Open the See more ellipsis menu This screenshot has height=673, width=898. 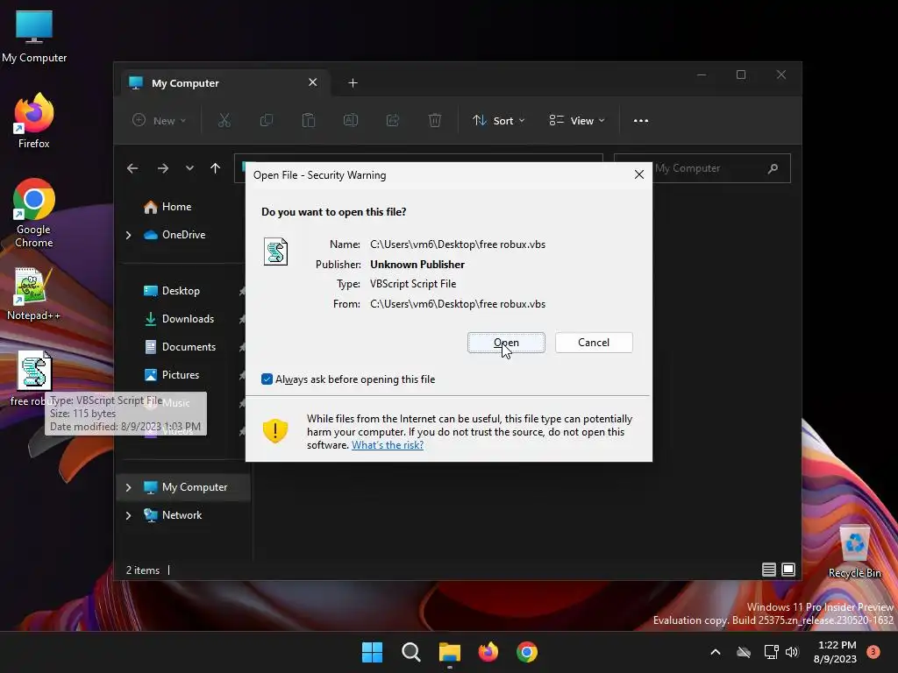pos(641,120)
